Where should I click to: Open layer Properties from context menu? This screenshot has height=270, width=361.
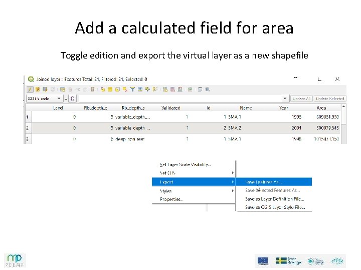click(171, 199)
